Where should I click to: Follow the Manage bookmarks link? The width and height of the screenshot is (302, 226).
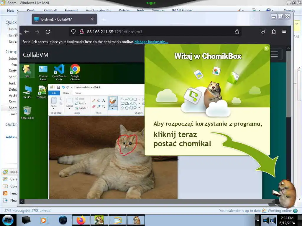pos(151,42)
